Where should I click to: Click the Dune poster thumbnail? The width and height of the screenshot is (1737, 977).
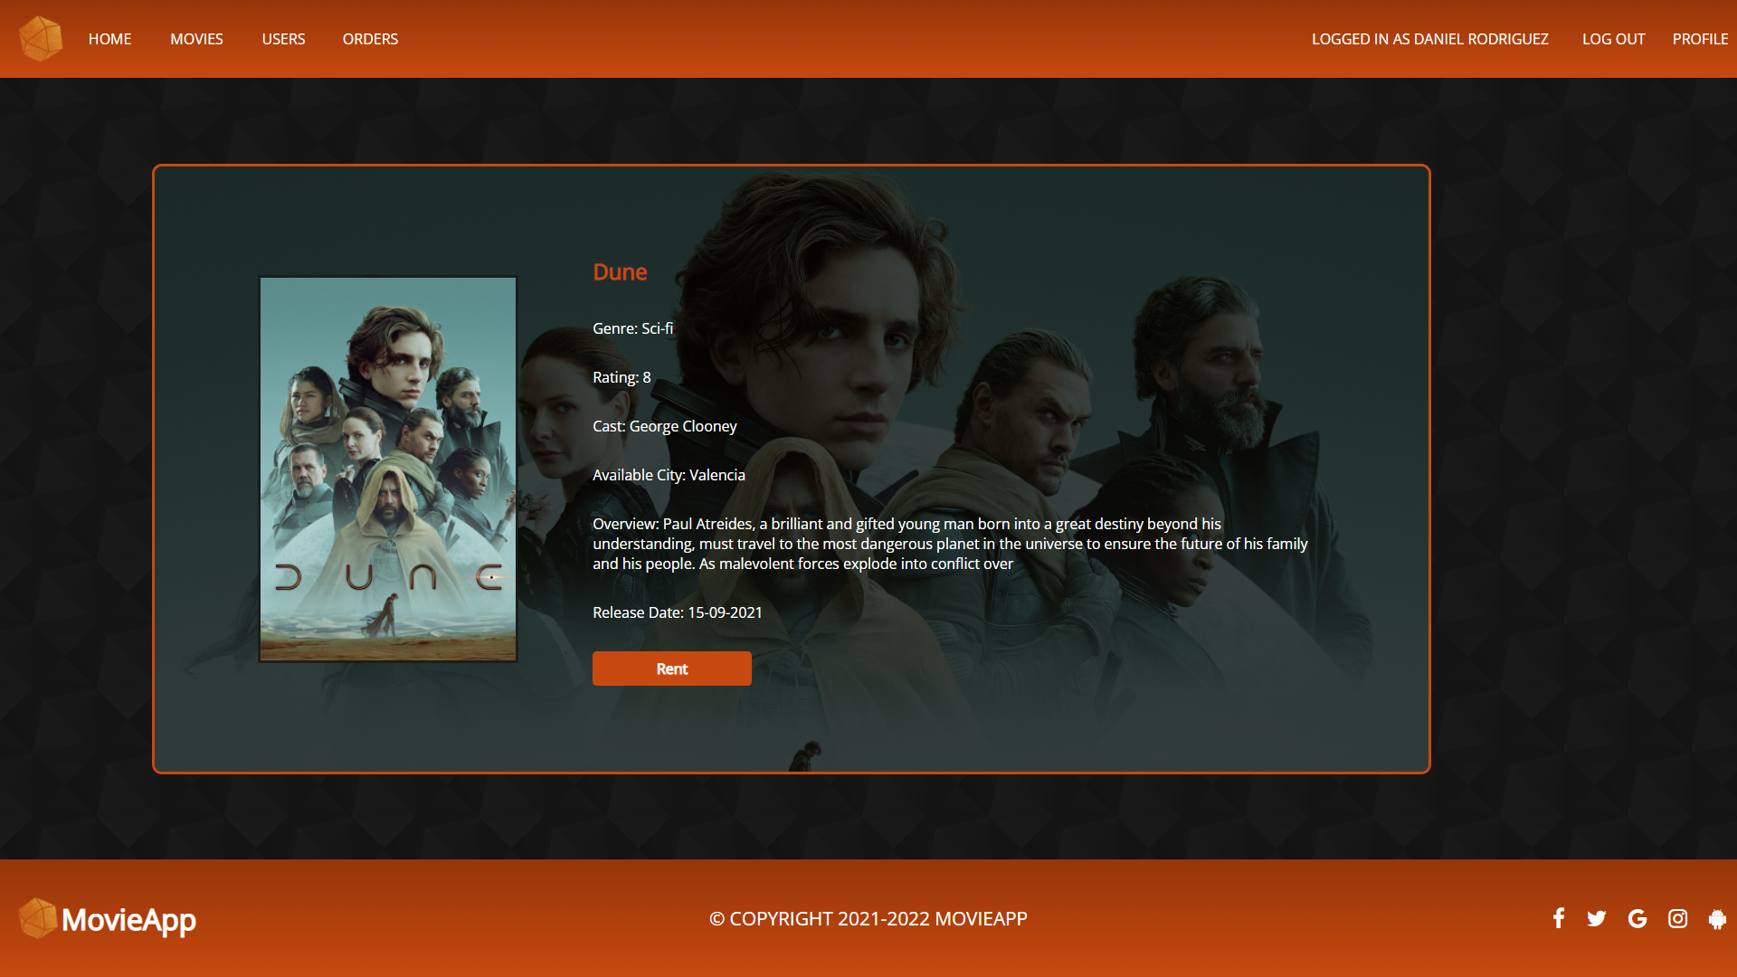pos(388,469)
